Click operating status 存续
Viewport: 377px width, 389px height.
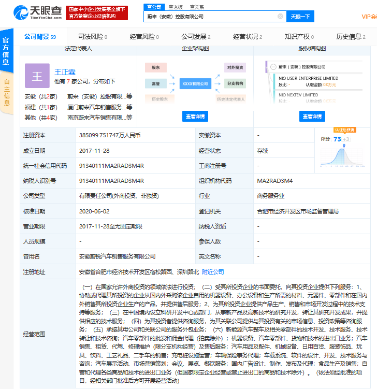point(263,151)
